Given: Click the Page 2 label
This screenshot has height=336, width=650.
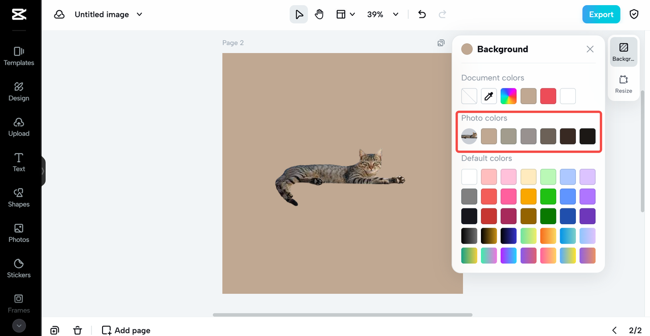Looking at the screenshot, I should click(233, 43).
